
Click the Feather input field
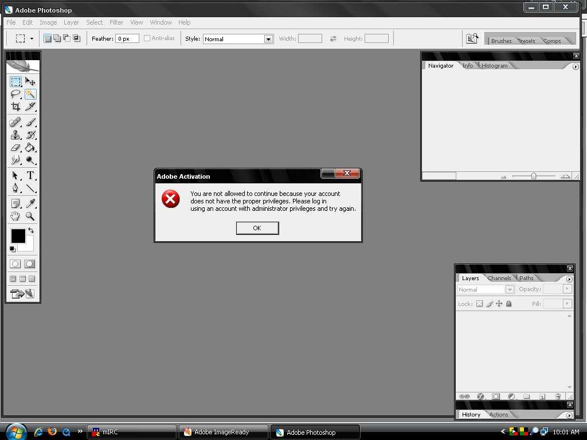[127, 38]
